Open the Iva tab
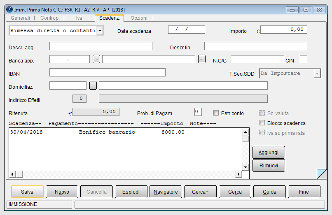 point(79,18)
